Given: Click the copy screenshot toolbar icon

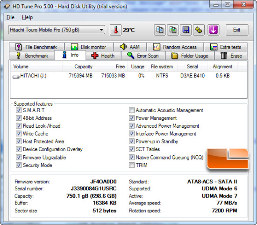Looking at the screenshot, I should [x=172, y=30].
